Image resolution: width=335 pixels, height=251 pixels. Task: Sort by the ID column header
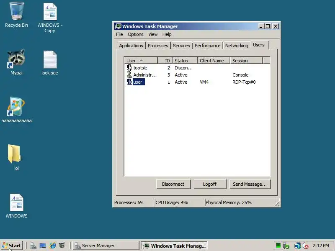(165, 60)
